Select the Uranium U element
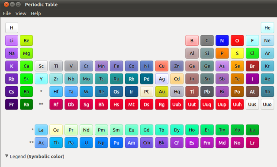This screenshot has width=277, height=167. coord(86,143)
